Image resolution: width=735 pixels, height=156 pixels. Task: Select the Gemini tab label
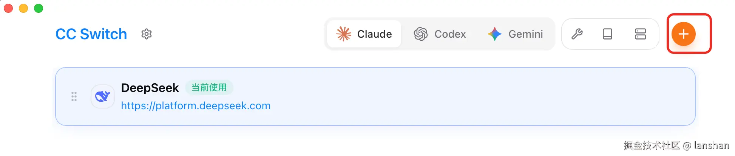click(x=525, y=34)
